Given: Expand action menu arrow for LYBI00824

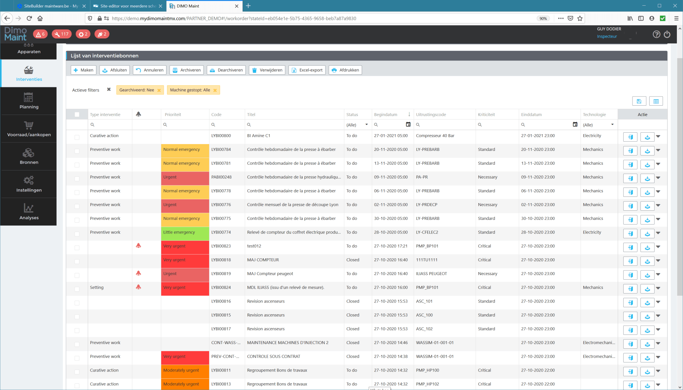Looking at the screenshot, I should (658, 289).
